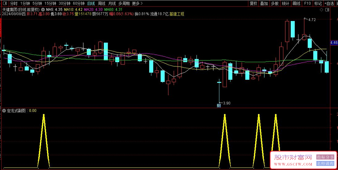Switch to the 月线 monthly chart
Image resolution: width=338 pixels, height=170 pixels.
[112, 3]
